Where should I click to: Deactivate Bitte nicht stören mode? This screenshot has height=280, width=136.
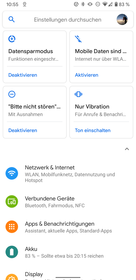pyautogui.click(x=22, y=130)
